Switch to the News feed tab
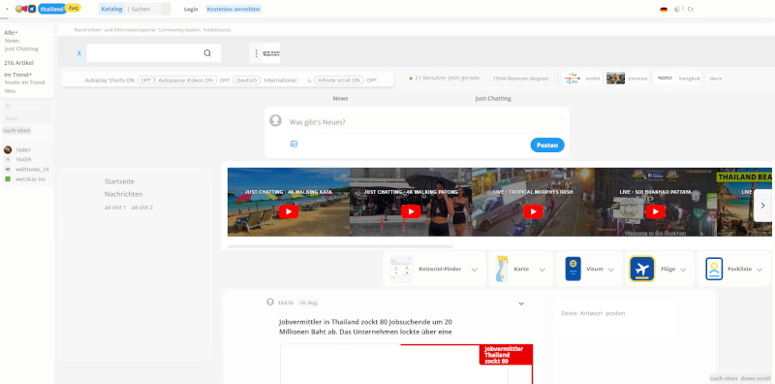Screen dimensions: 775x384 click(x=340, y=99)
